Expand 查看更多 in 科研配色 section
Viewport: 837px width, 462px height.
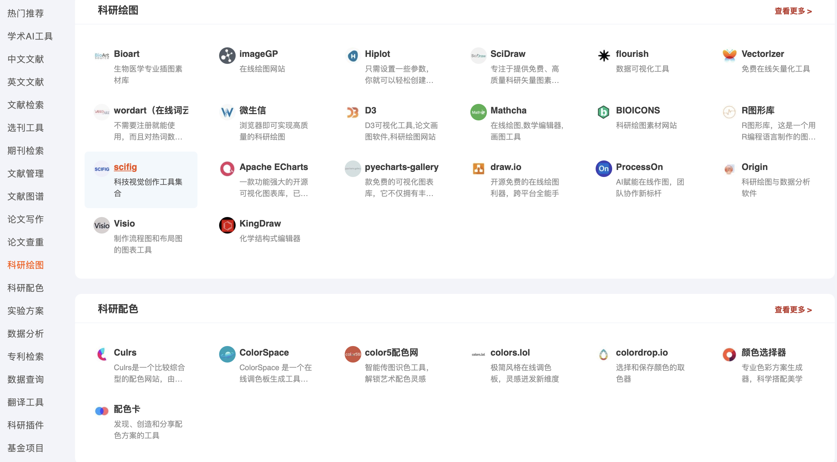coord(793,310)
